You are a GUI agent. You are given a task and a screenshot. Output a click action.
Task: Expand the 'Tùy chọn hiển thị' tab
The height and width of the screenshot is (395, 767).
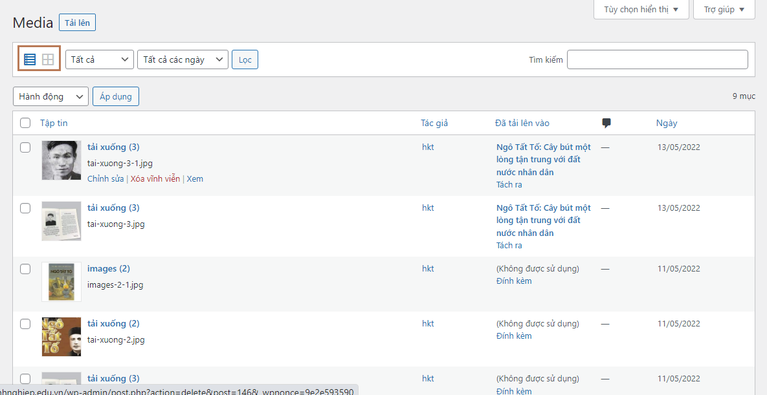coord(641,10)
